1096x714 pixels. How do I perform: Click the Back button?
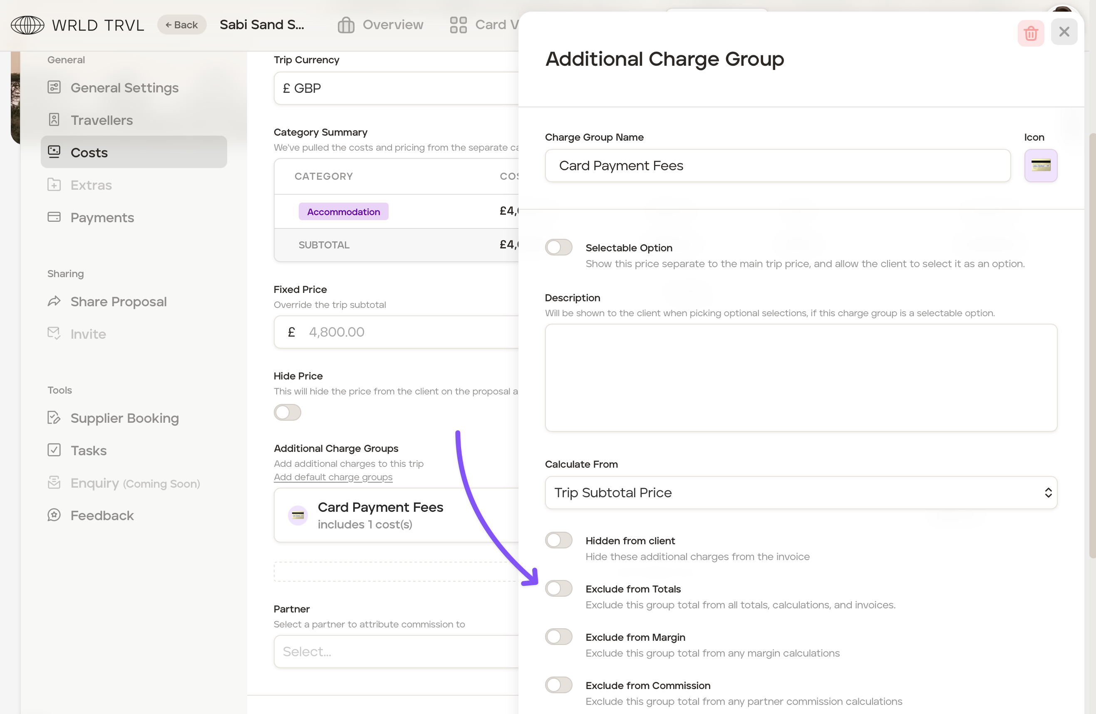181,25
